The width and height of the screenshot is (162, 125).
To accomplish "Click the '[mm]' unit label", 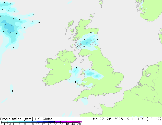I will click(x=28, y=119).
